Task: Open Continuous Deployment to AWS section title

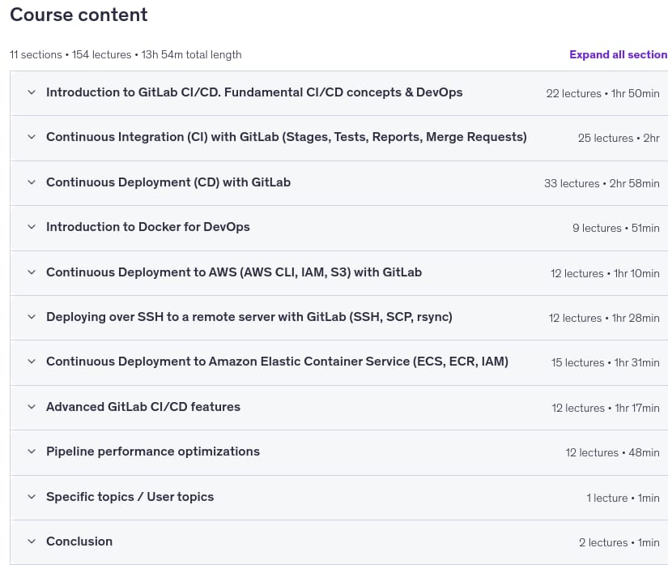Action: tap(234, 272)
